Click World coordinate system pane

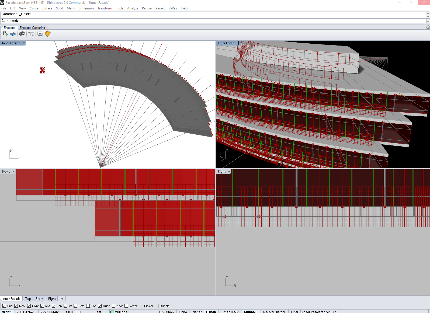tap(7, 312)
